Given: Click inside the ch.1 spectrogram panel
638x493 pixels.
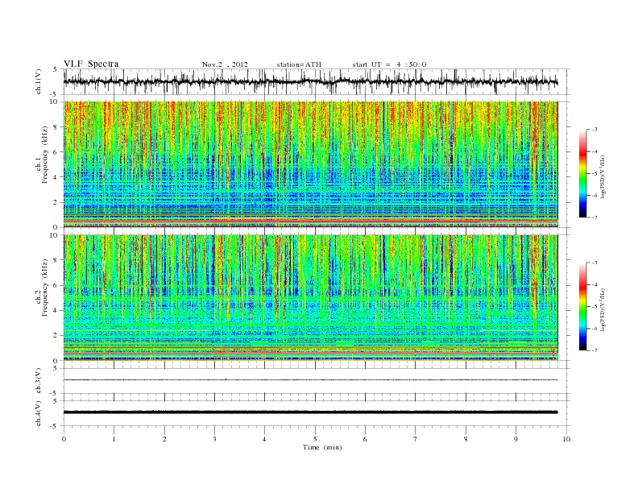Looking at the screenshot, I should pos(310,164).
